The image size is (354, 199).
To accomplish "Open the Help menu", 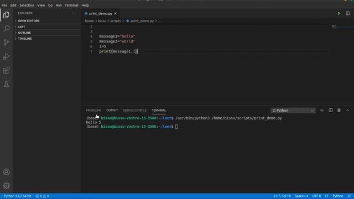I will [85, 5].
